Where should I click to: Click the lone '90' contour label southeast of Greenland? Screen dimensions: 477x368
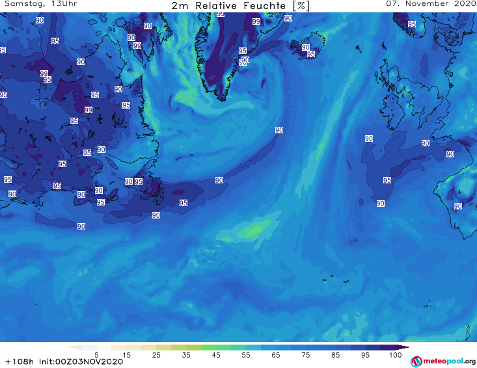279,130
